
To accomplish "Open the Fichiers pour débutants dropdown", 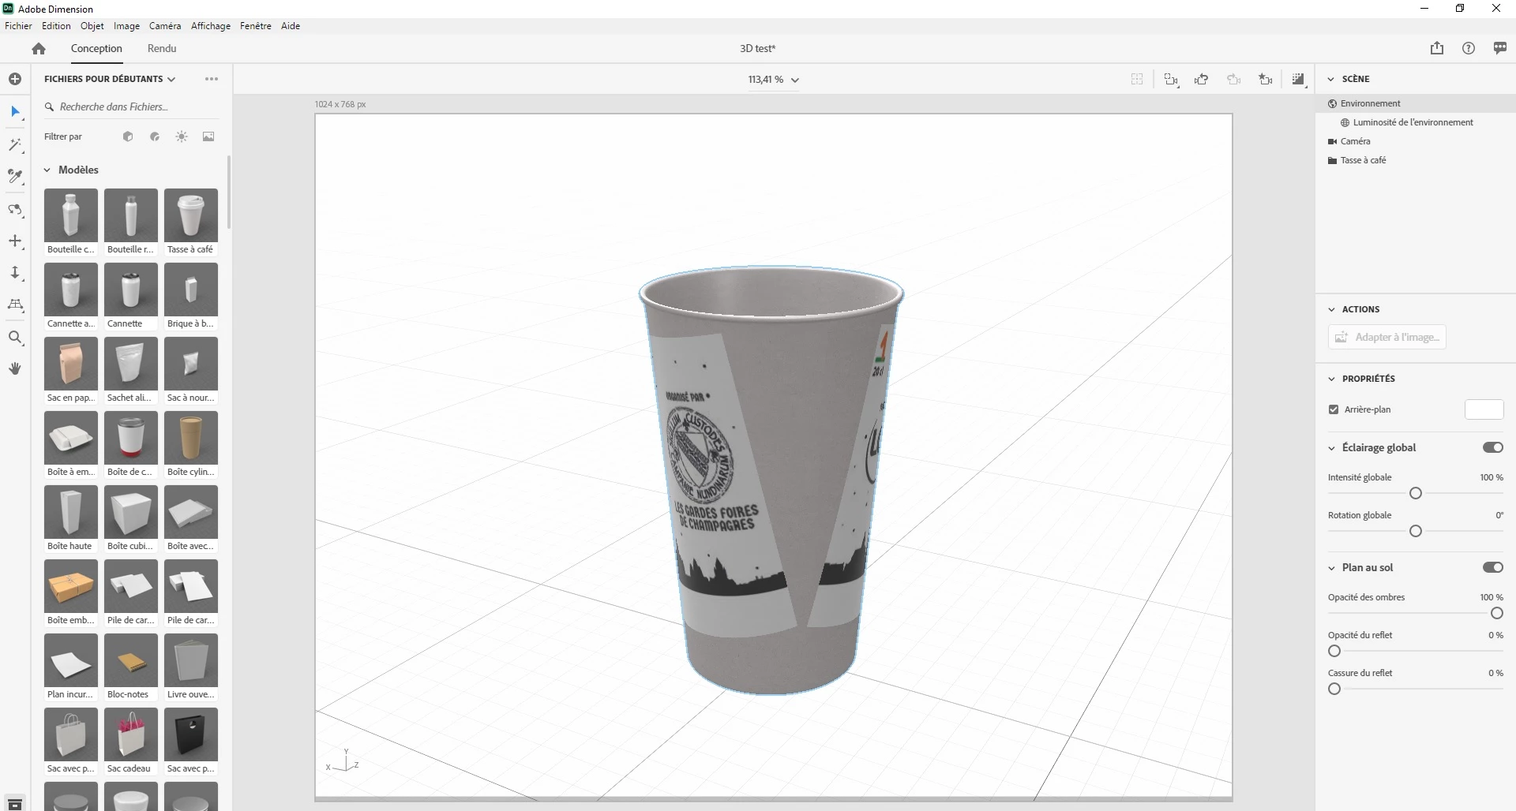I will pyautogui.click(x=110, y=79).
